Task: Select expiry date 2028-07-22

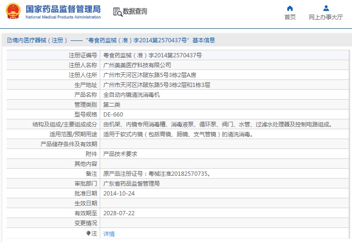Action: (x=119, y=213)
